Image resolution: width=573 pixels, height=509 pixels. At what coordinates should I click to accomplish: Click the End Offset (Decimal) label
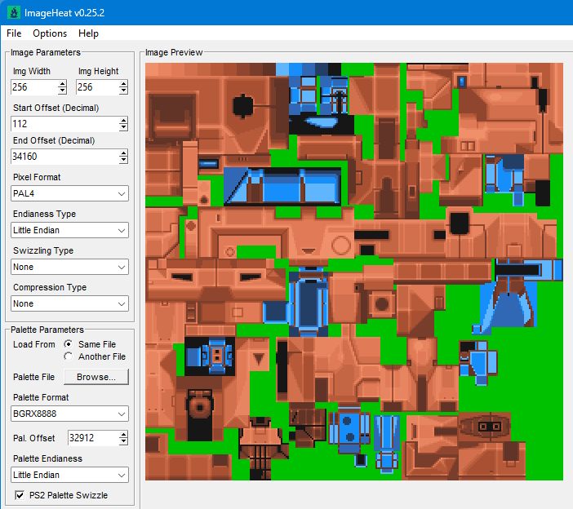tap(54, 140)
